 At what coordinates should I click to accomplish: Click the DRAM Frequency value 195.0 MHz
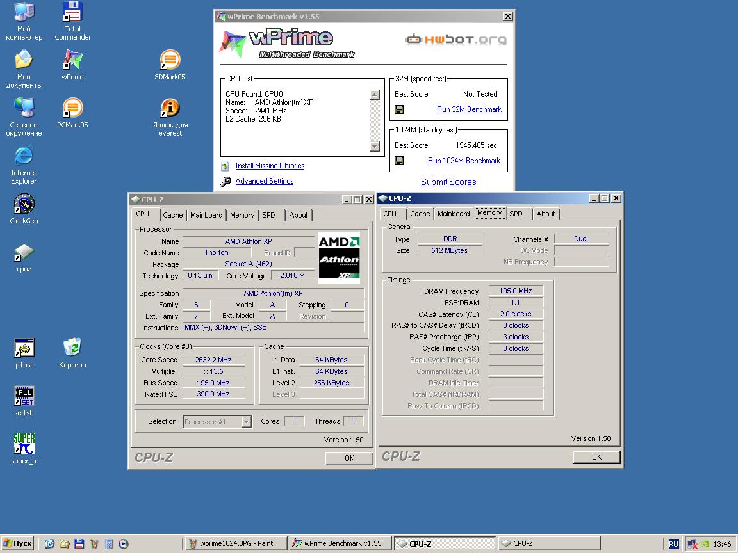coord(515,291)
